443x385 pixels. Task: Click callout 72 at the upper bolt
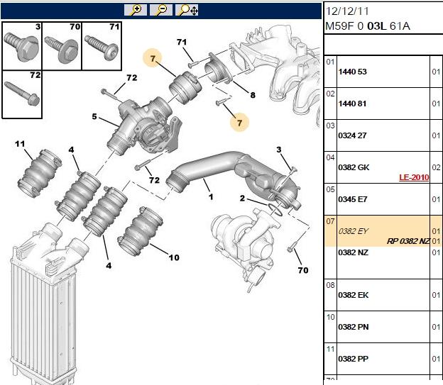[x=132, y=77]
